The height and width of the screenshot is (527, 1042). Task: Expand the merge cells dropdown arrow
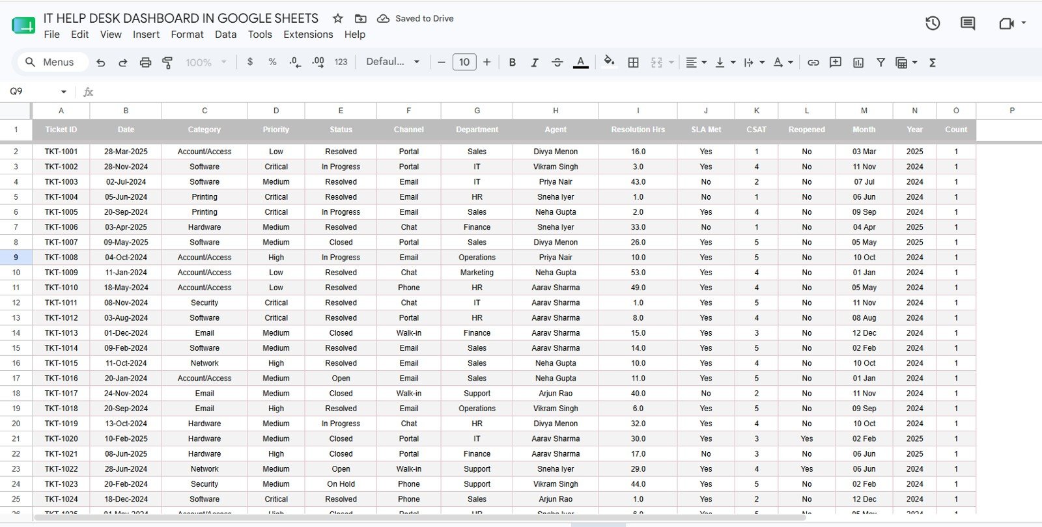point(671,62)
